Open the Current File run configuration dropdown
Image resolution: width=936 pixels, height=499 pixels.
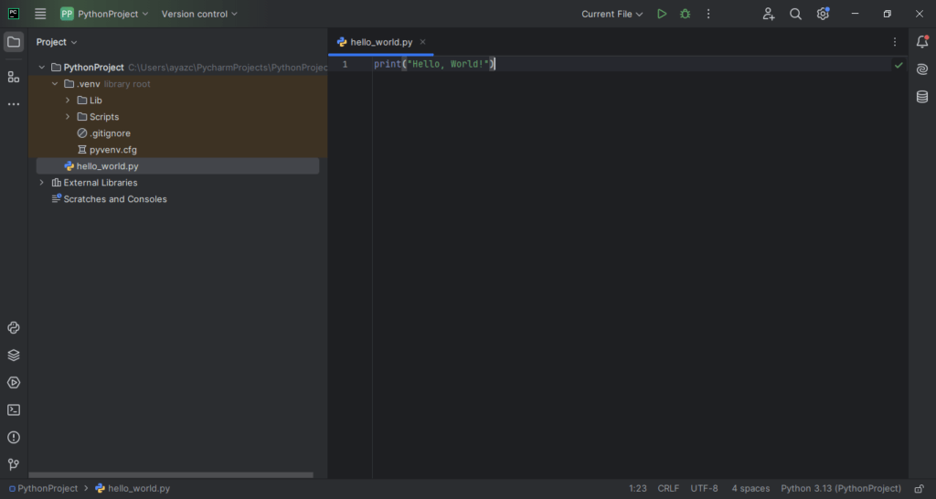(x=612, y=14)
